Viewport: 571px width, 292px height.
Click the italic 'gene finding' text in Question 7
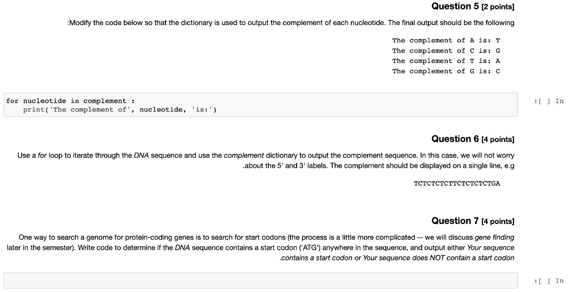[x=495, y=237]
